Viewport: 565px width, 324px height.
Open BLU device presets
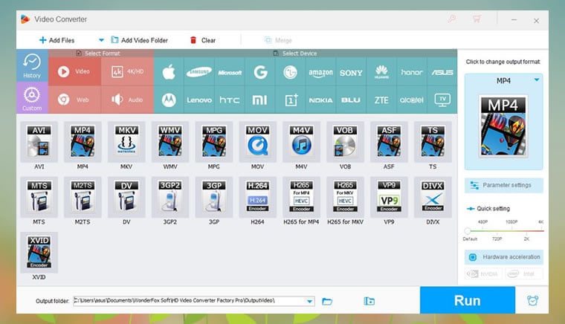point(351,100)
